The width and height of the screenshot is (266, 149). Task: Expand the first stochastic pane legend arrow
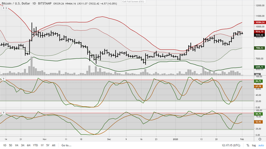click(3, 79)
